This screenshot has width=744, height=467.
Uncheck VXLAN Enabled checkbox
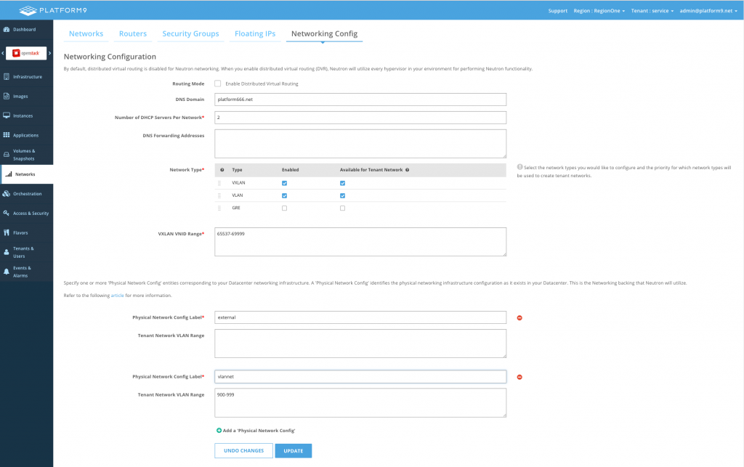[284, 183]
